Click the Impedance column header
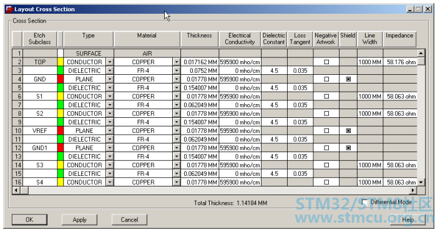This screenshot has height=232, width=440. coord(399,39)
